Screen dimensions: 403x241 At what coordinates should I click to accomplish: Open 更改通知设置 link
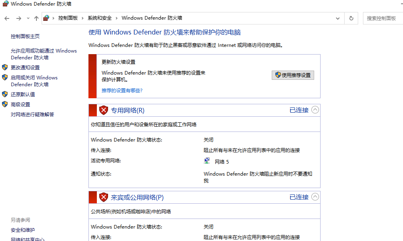[25, 67]
